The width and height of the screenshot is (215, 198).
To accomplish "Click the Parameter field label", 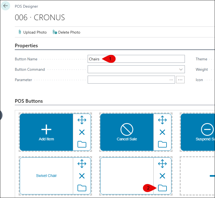I will tap(23, 80).
